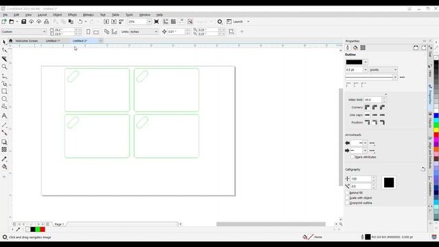
Task: Select the Crop tool
Action: [4, 58]
